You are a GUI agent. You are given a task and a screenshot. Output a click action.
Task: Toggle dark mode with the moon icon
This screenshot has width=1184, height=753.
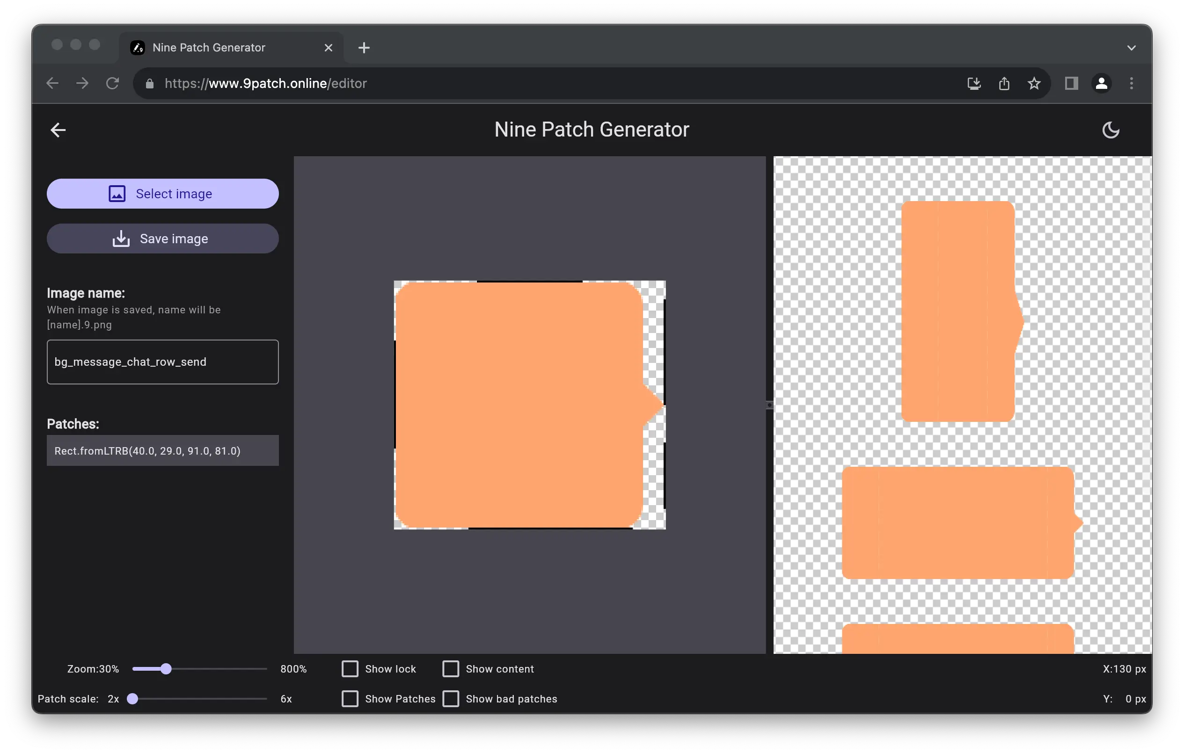click(x=1110, y=130)
